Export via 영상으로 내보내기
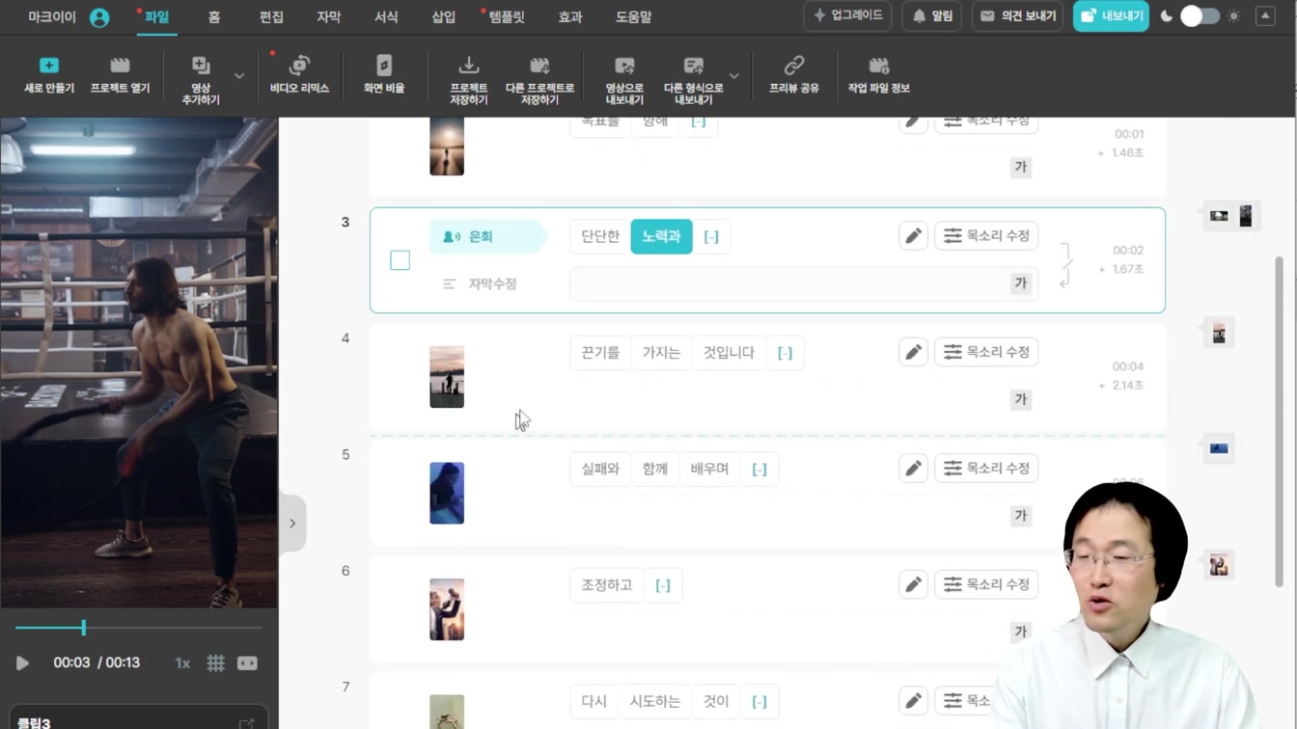The image size is (1297, 729). coord(624,79)
